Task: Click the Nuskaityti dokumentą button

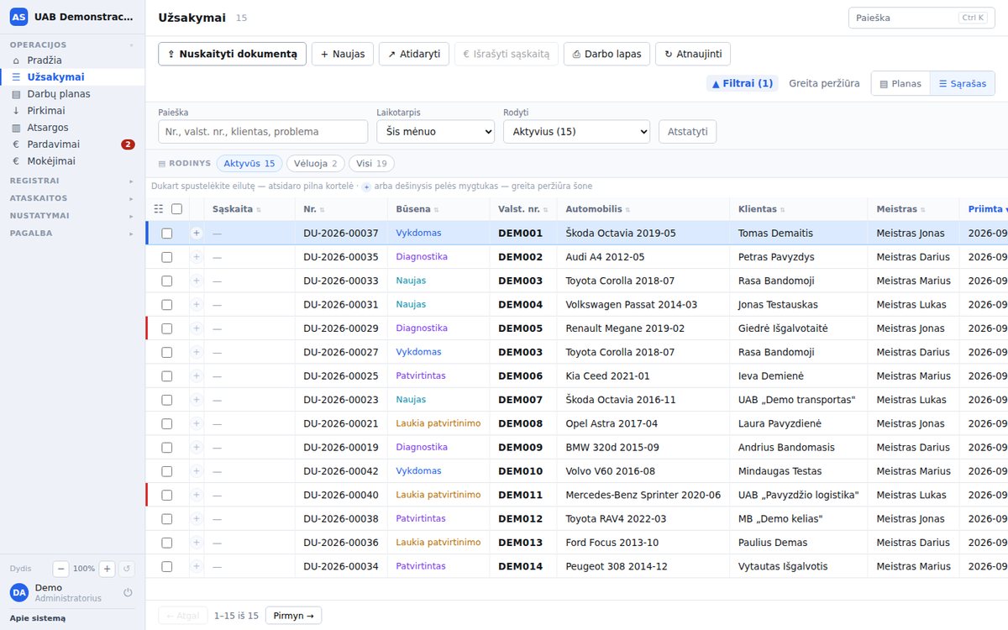Action: click(232, 54)
